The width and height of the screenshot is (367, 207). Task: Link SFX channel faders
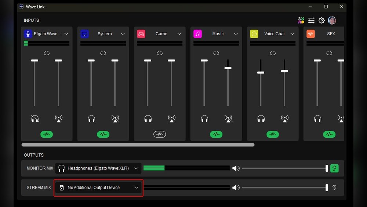pos(329,53)
